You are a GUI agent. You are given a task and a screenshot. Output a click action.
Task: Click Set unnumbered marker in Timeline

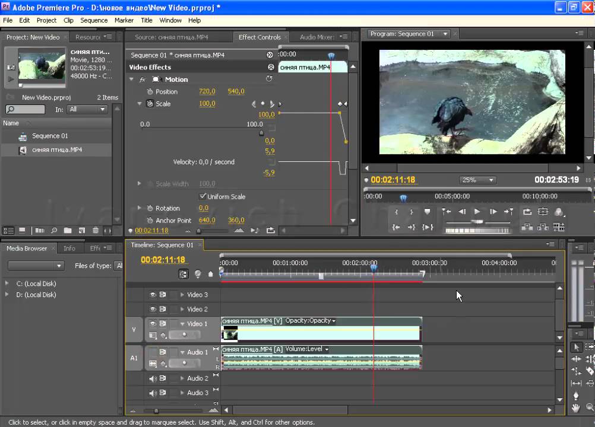(x=211, y=274)
